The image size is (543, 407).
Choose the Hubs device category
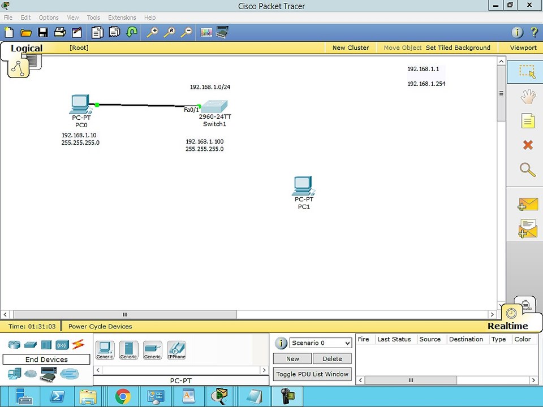coord(46,345)
